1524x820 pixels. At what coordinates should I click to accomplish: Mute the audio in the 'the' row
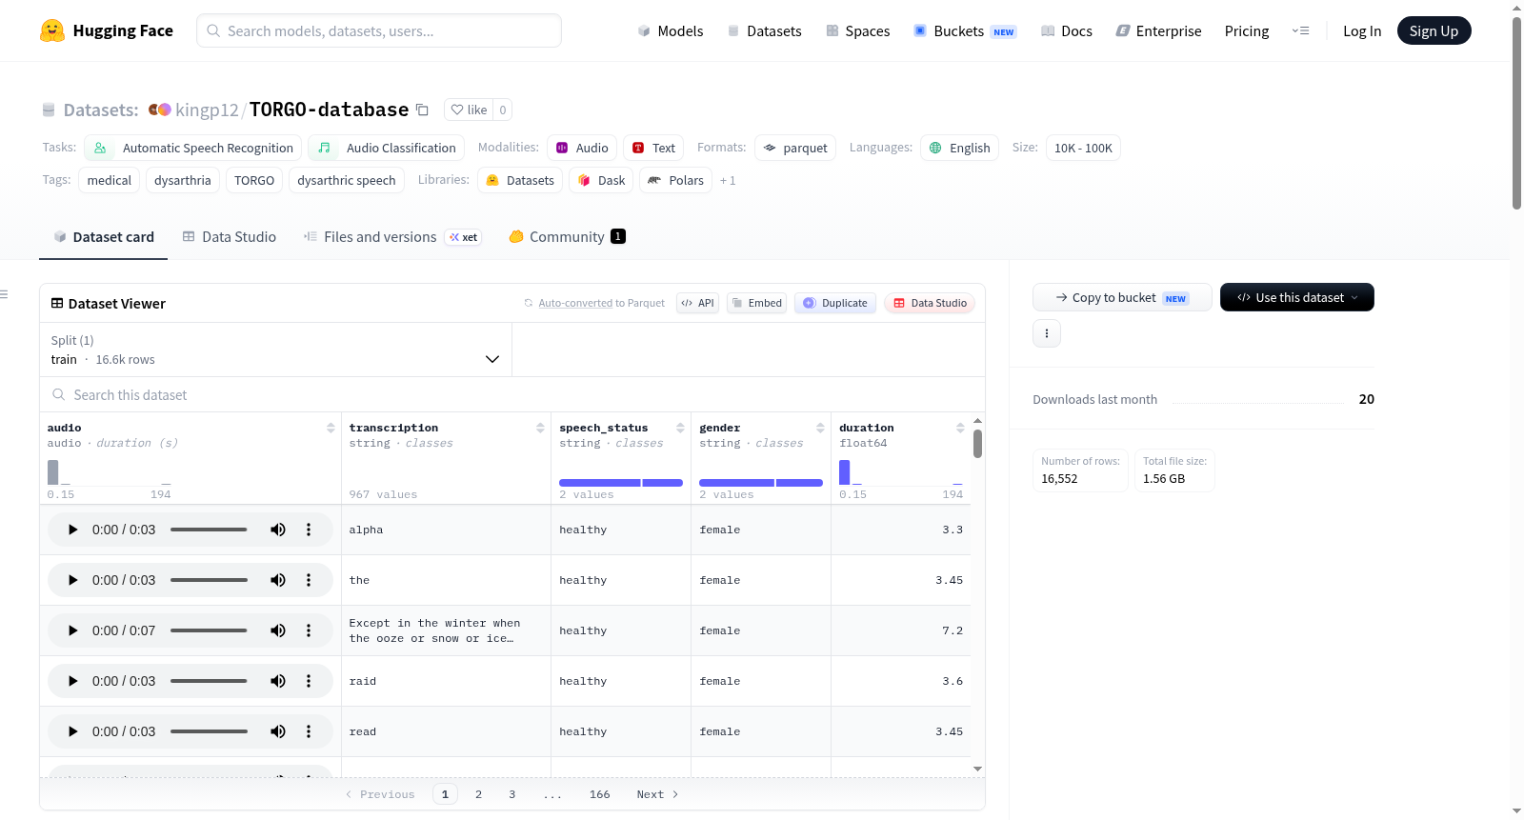(x=278, y=580)
